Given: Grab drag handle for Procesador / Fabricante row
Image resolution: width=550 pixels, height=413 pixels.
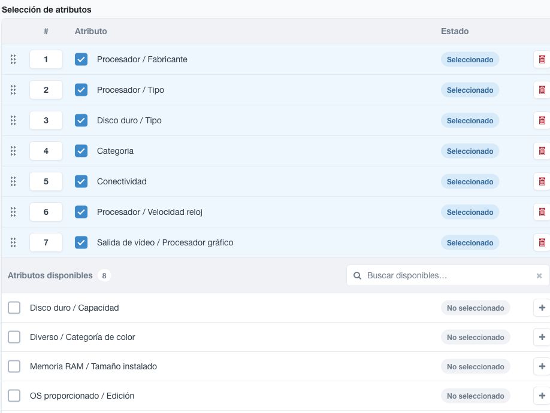Looking at the screenshot, I should (x=13, y=59).
